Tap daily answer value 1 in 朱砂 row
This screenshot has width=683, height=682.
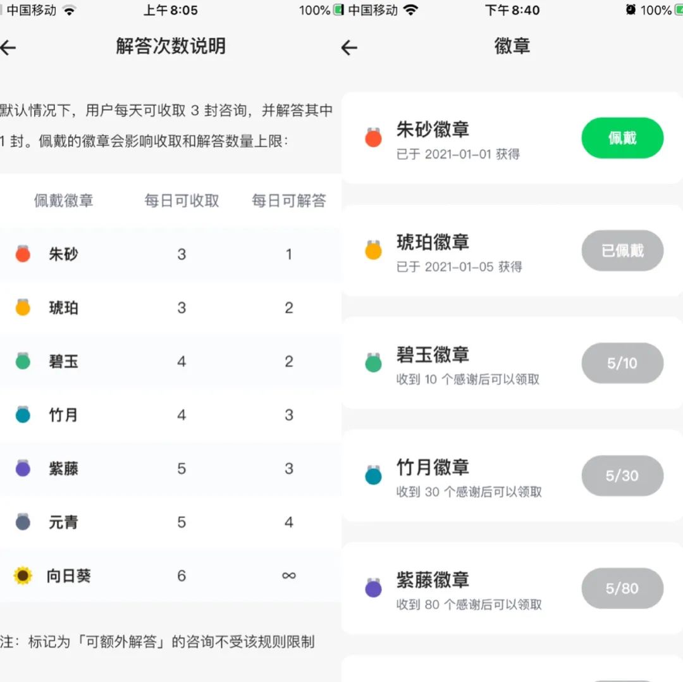tap(289, 254)
